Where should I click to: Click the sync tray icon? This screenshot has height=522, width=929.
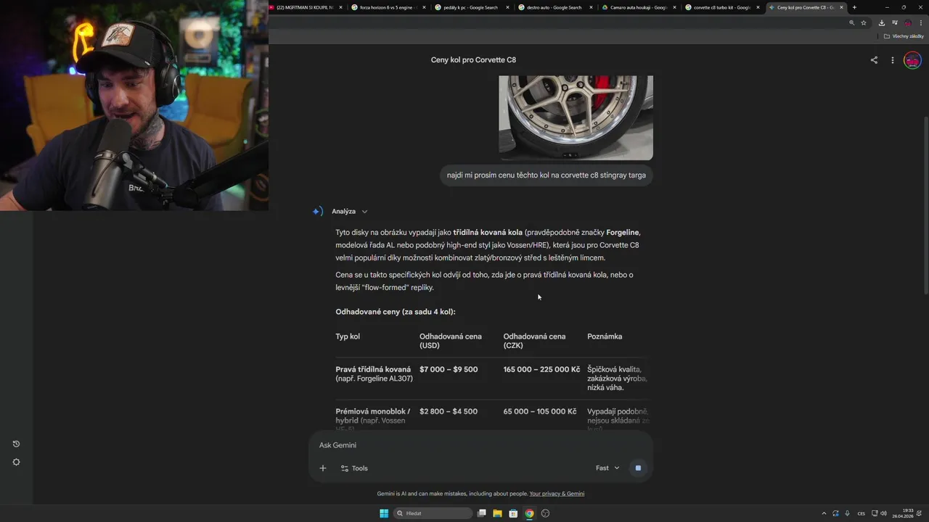click(x=835, y=513)
